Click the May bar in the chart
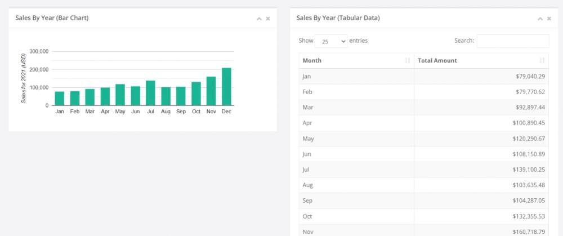The height and width of the screenshot is (236, 563). point(120,95)
